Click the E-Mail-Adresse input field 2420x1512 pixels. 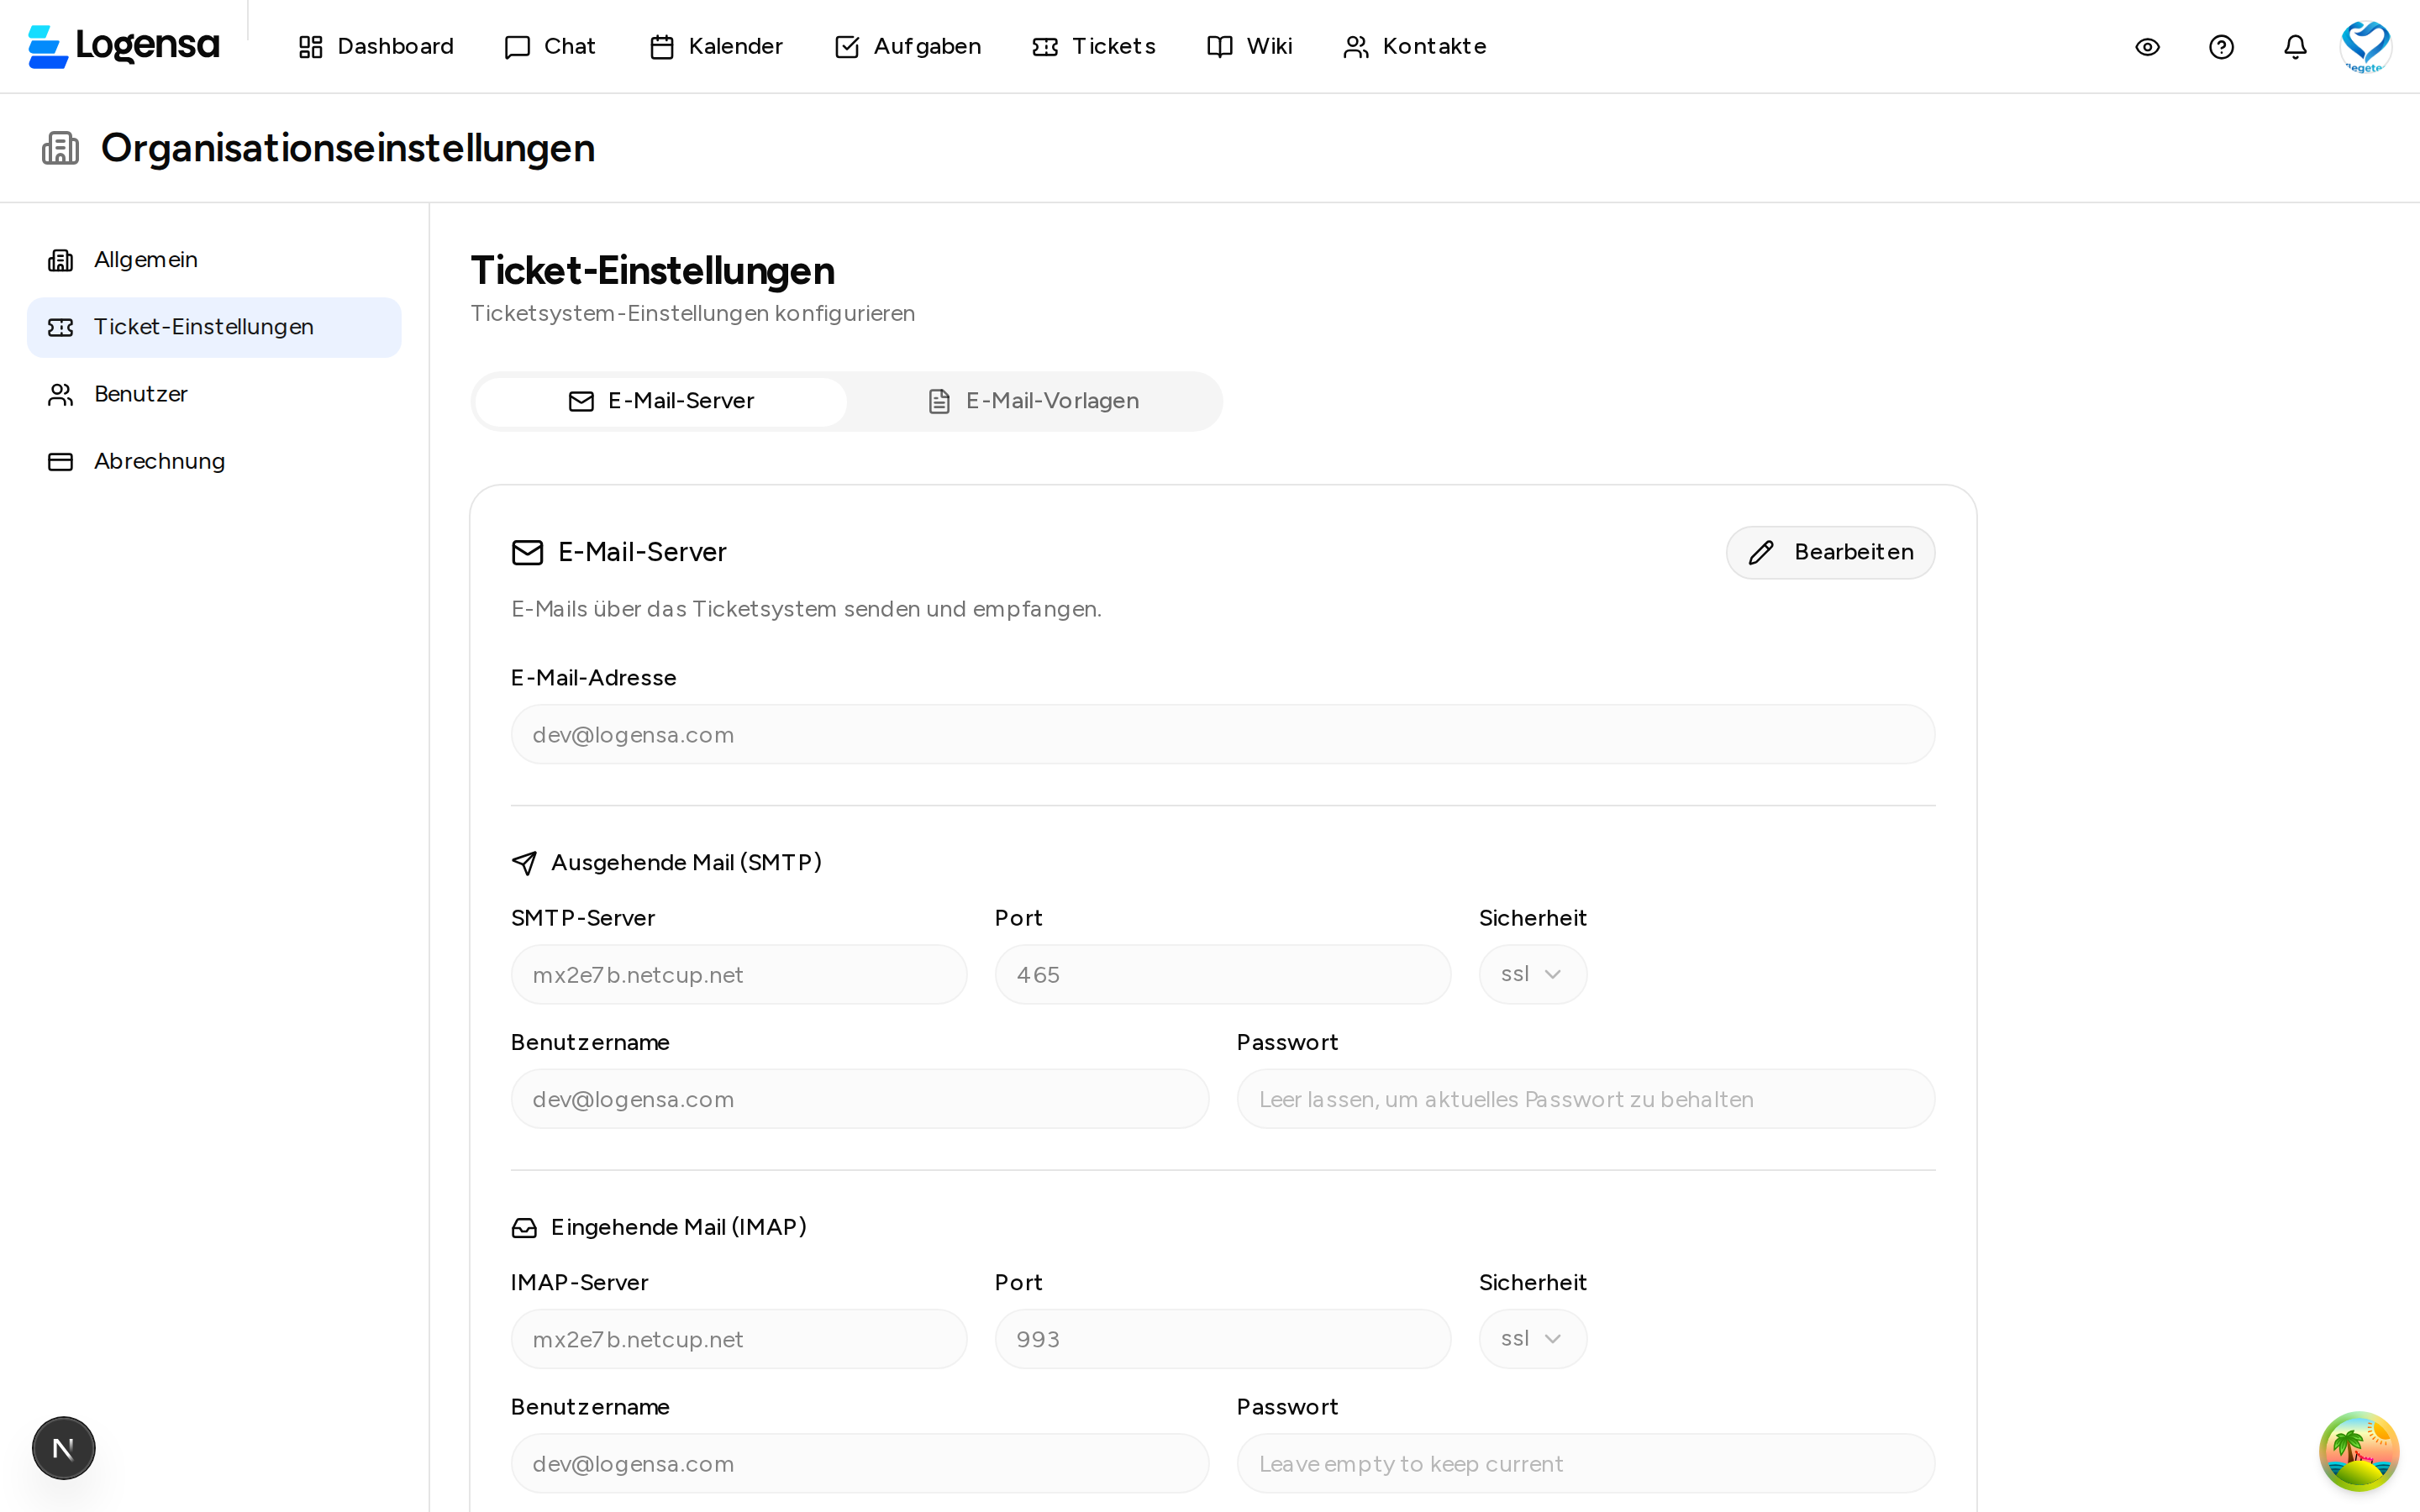(1220, 734)
